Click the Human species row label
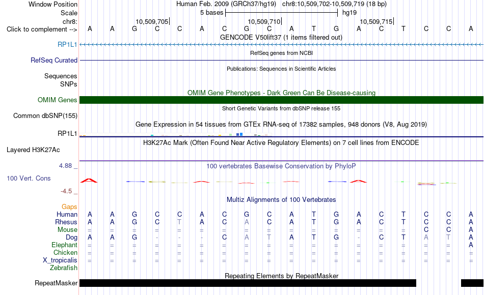The height and width of the screenshot is (295, 484). pyautogui.click(x=67, y=214)
